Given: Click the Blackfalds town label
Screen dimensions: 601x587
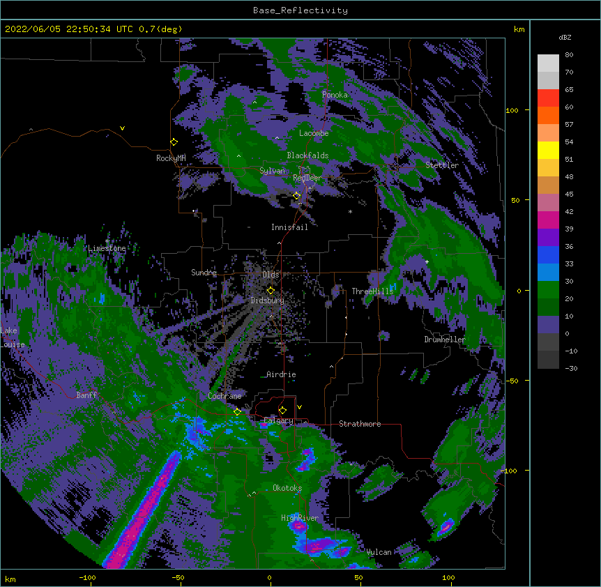Looking at the screenshot, I should (307, 155).
